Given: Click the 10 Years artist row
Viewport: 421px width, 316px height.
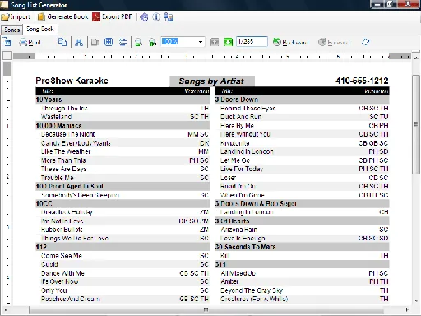Looking at the screenshot, I should [123, 100].
